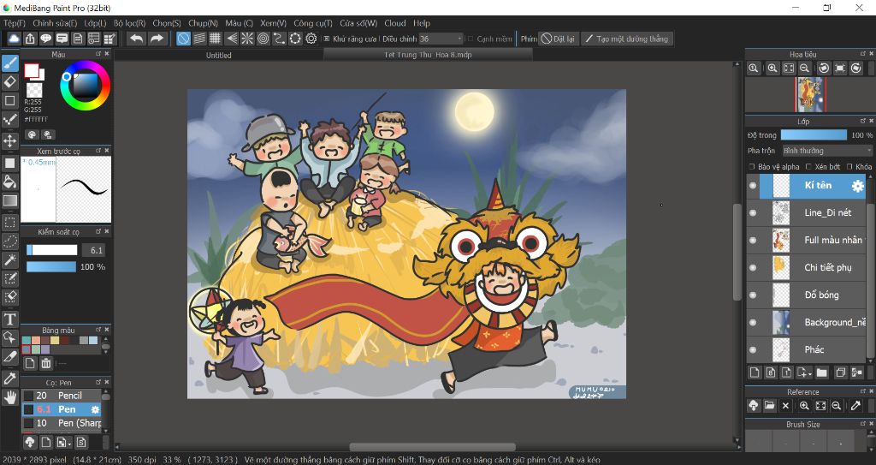Open the Bộ lọc(R) menu
Image resolution: width=876 pixels, height=465 pixels.
click(x=130, y=23)
